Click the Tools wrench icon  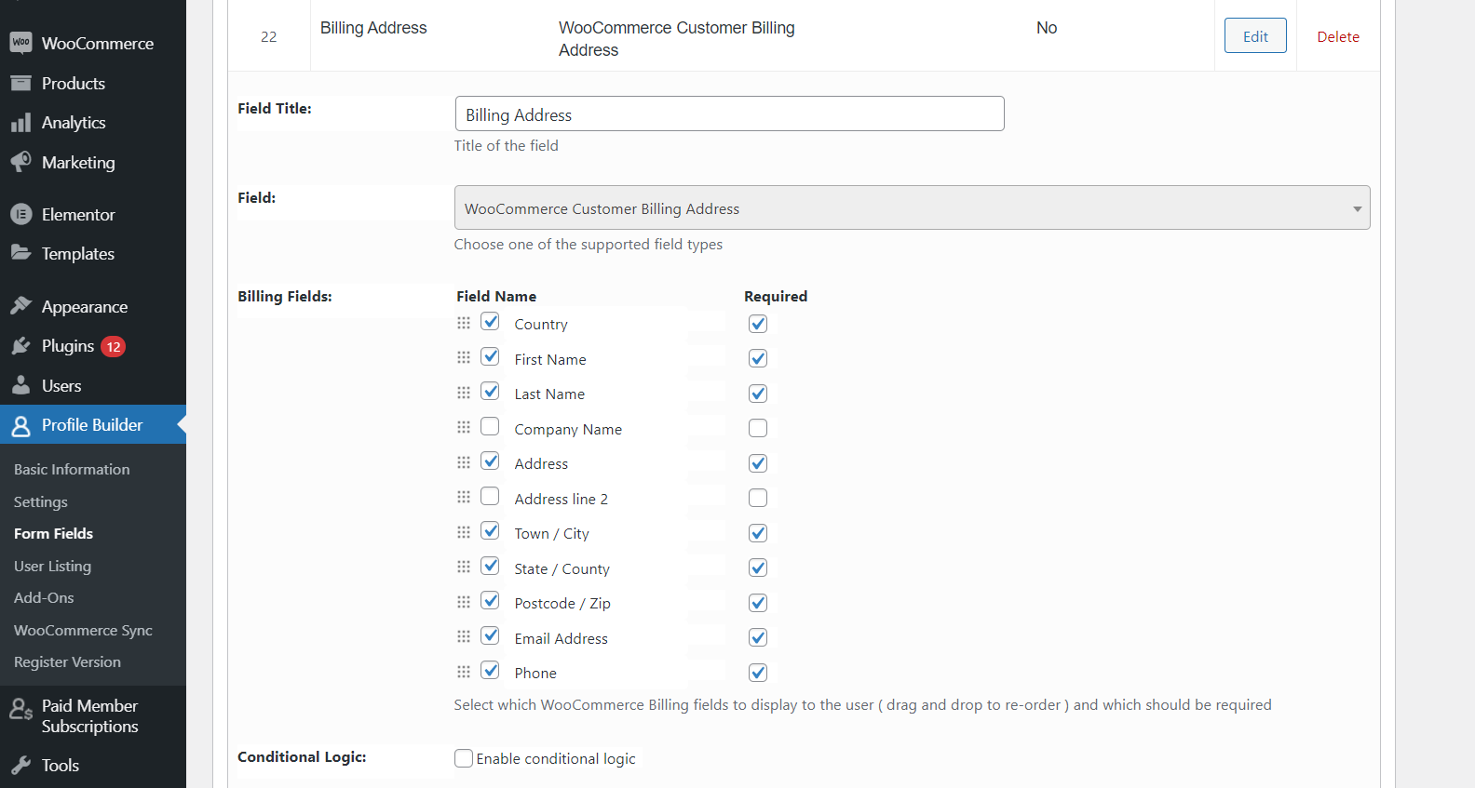pyautogui.click(x=20, y=766)
